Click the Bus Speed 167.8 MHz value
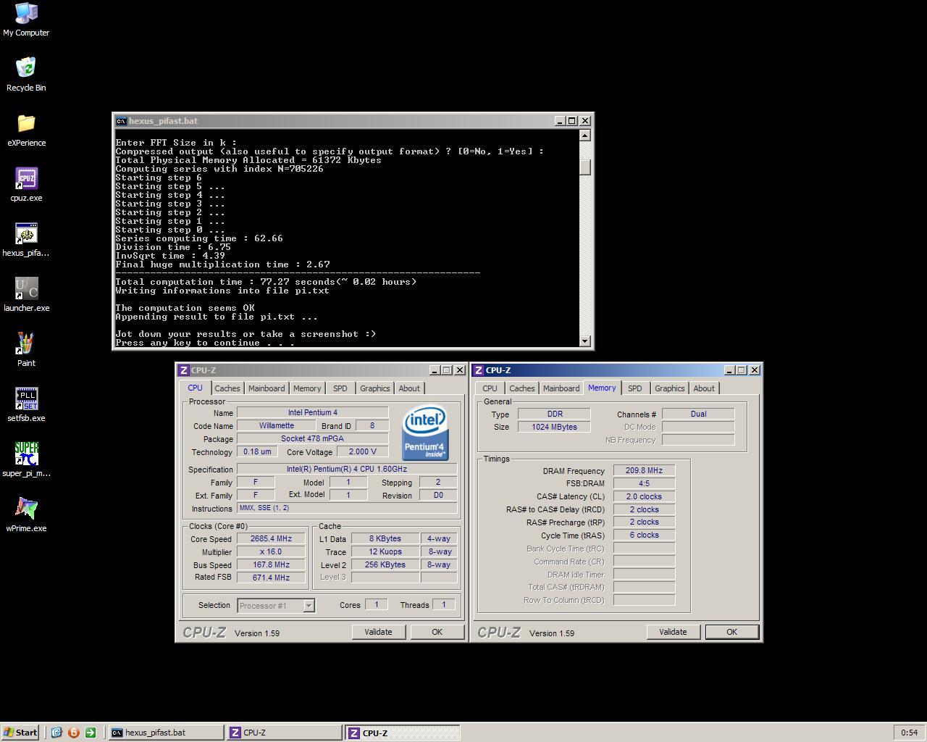The height and width of the screenshot is (742, 927). (272, 565)
